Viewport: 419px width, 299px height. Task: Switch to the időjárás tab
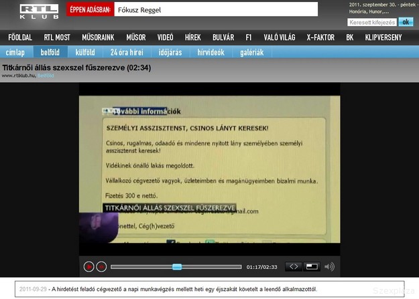[x=170, y=52]
